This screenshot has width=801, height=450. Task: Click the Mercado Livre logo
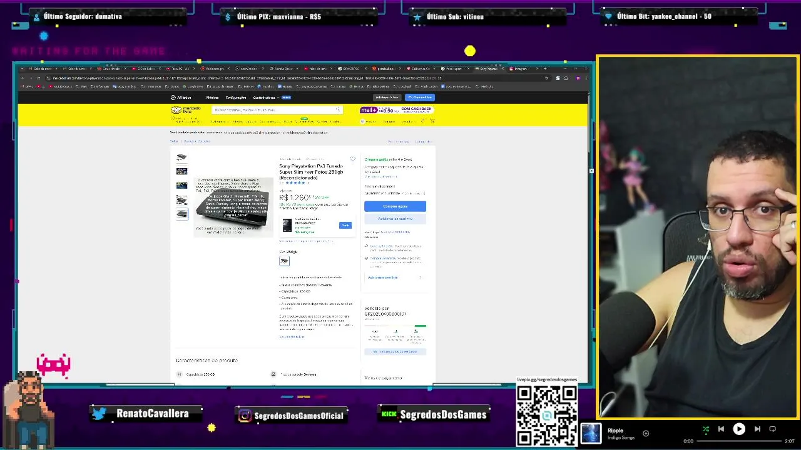(x=186, y=110)
